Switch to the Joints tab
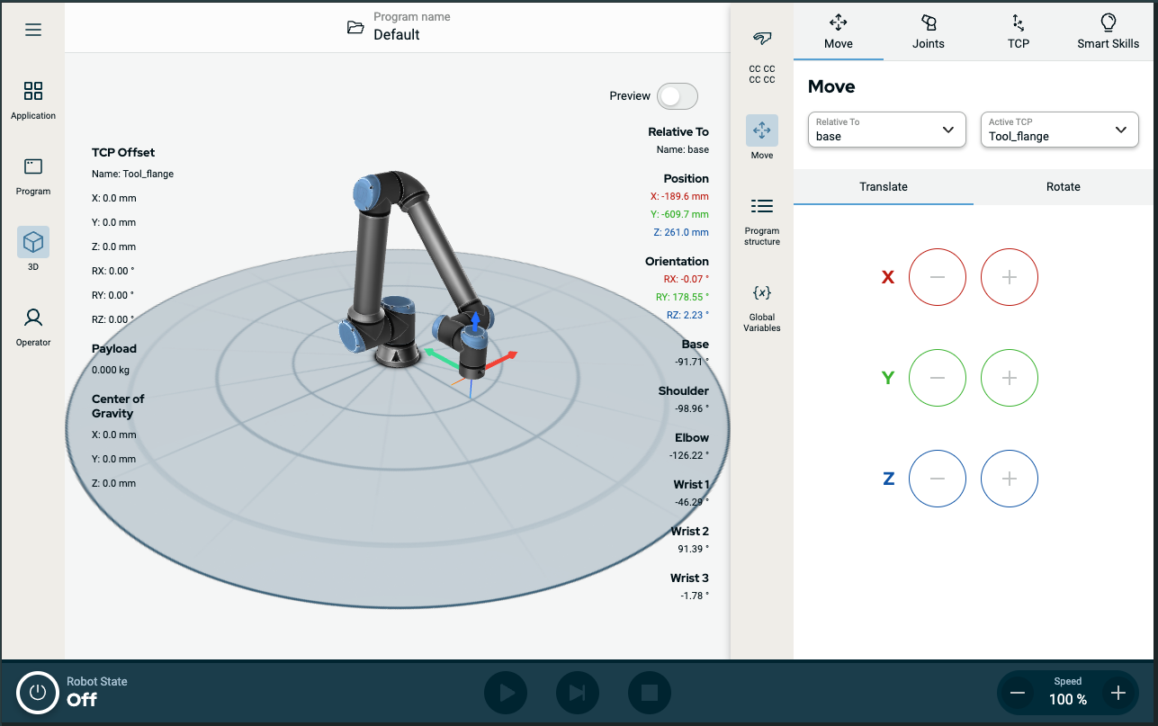1158x726 pixels. [928, 31]
